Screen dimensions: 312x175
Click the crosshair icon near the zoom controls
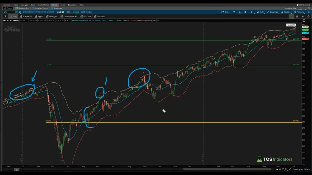(280, 169)
